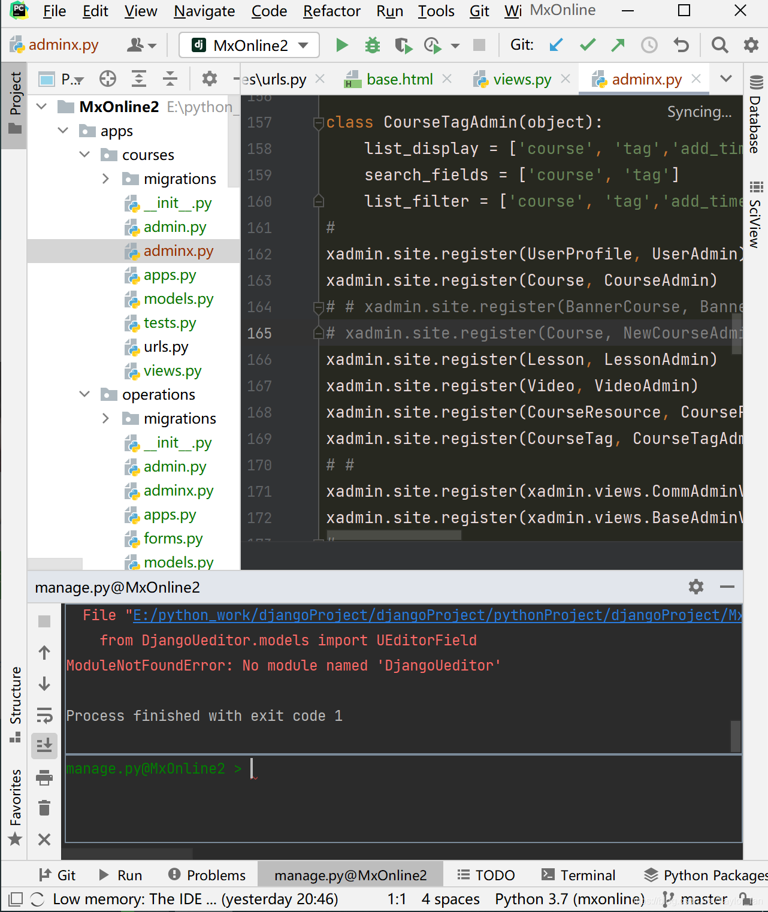
Task: Open models.py in the courses folder
Action: tap(179, 298)
